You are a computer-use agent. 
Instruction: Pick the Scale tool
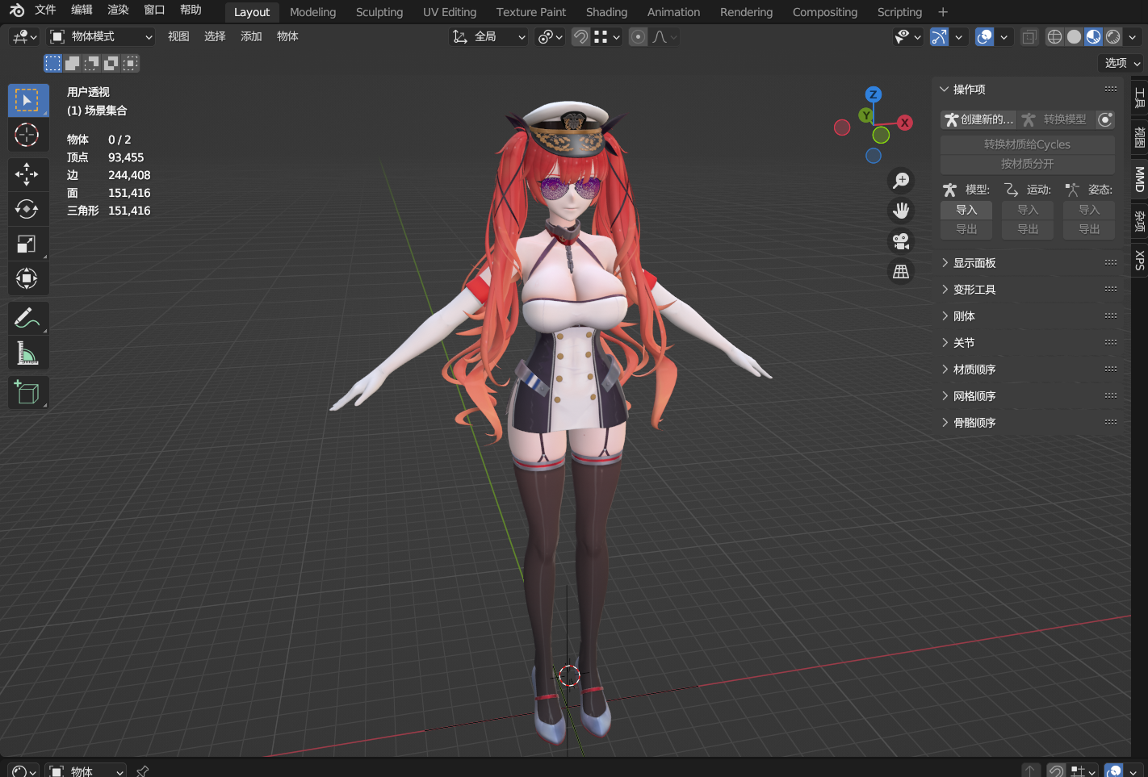pyautogui.click(x=28, y=244)
